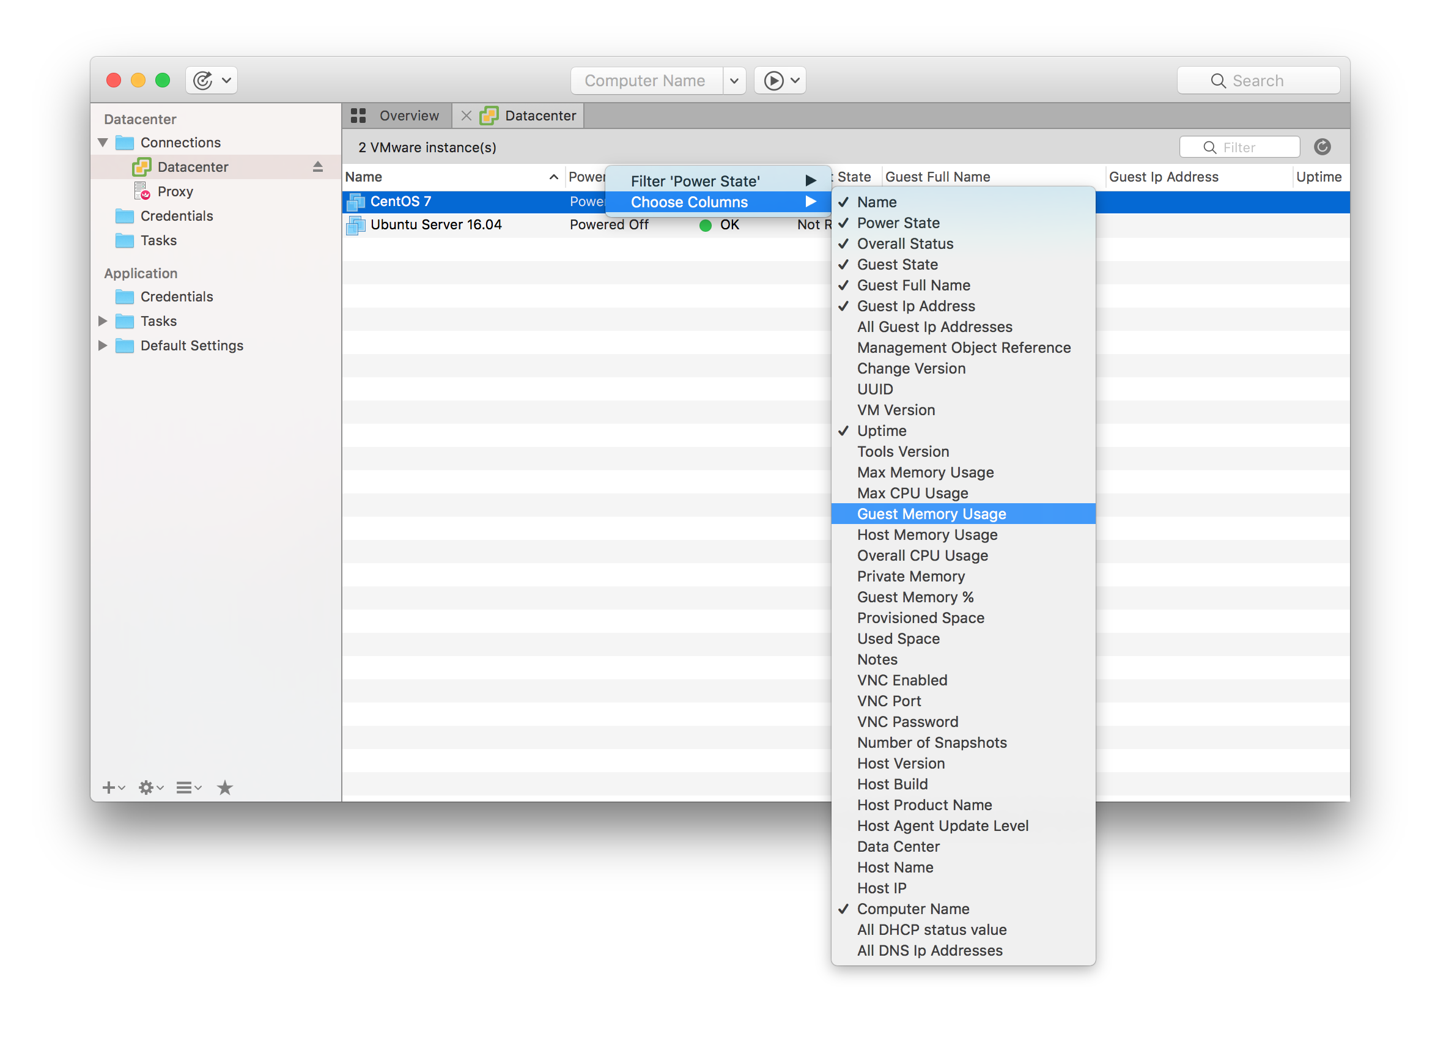Open the Choose Columns submenu
This screenshot has width=1435, height=1037.
coord(718,202)
